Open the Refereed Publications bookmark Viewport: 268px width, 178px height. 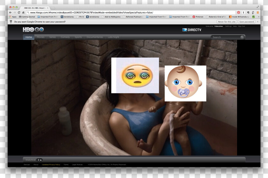(133, 17)
